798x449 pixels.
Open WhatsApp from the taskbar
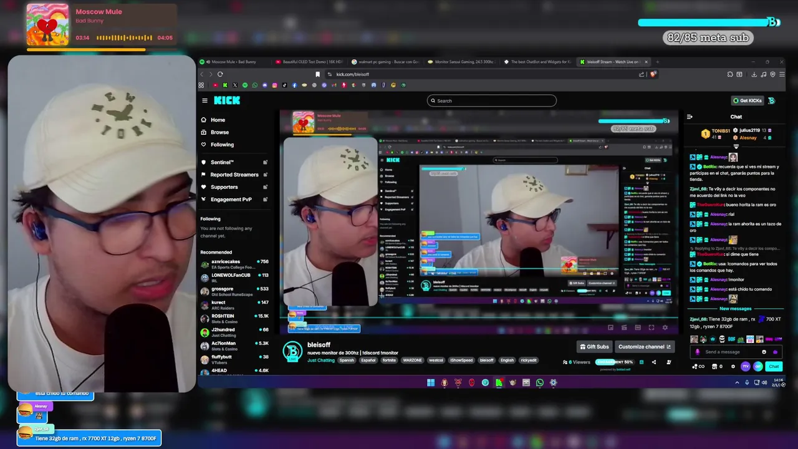pos(540,382)
